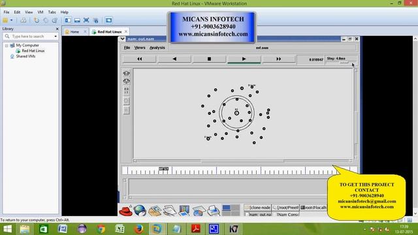Open the nam Analysis menu

[x=157, y=48]
